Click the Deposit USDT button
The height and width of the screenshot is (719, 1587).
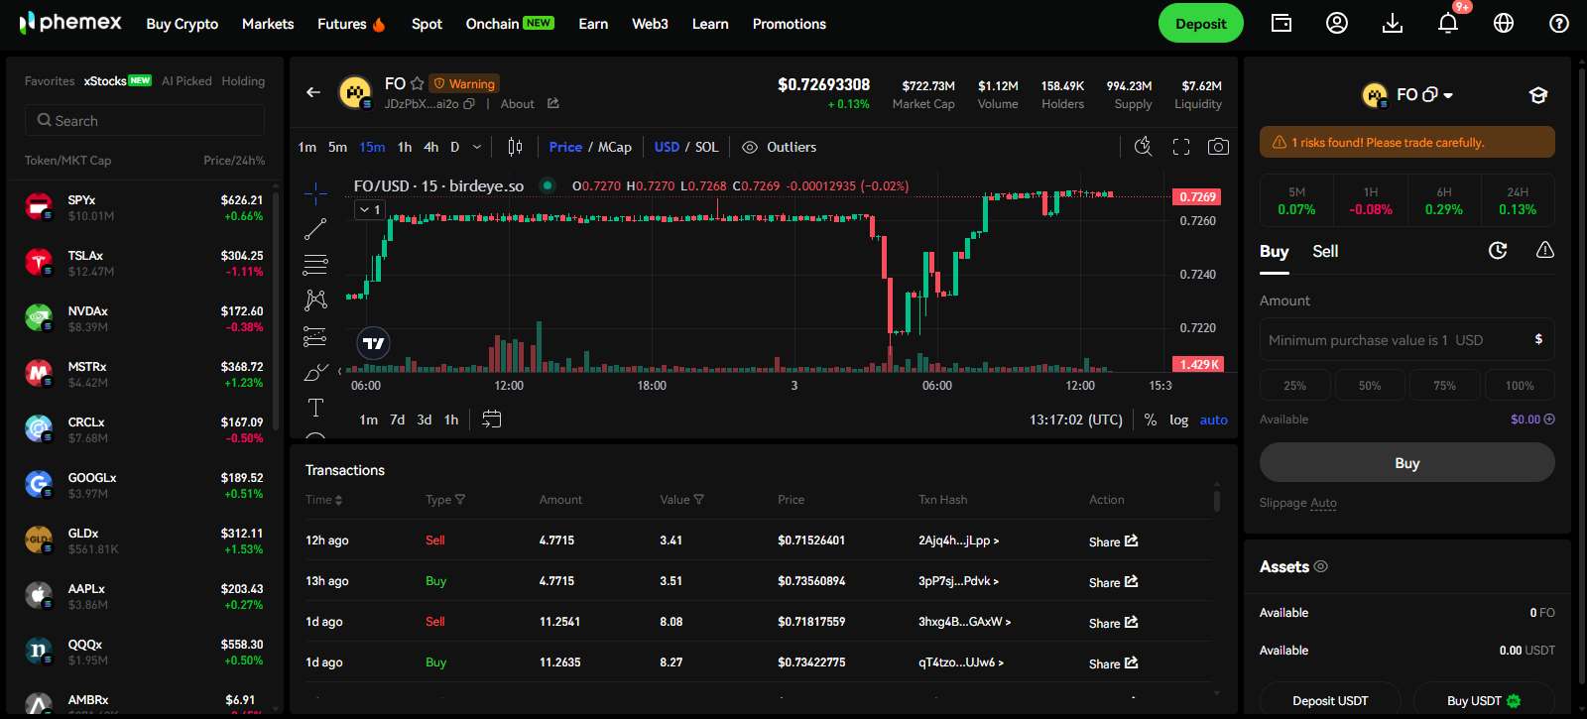click(x=1330, y=700)
